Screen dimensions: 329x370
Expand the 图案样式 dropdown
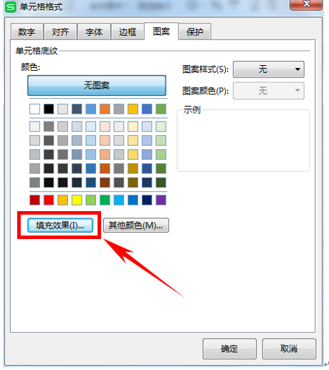[269, 69]
